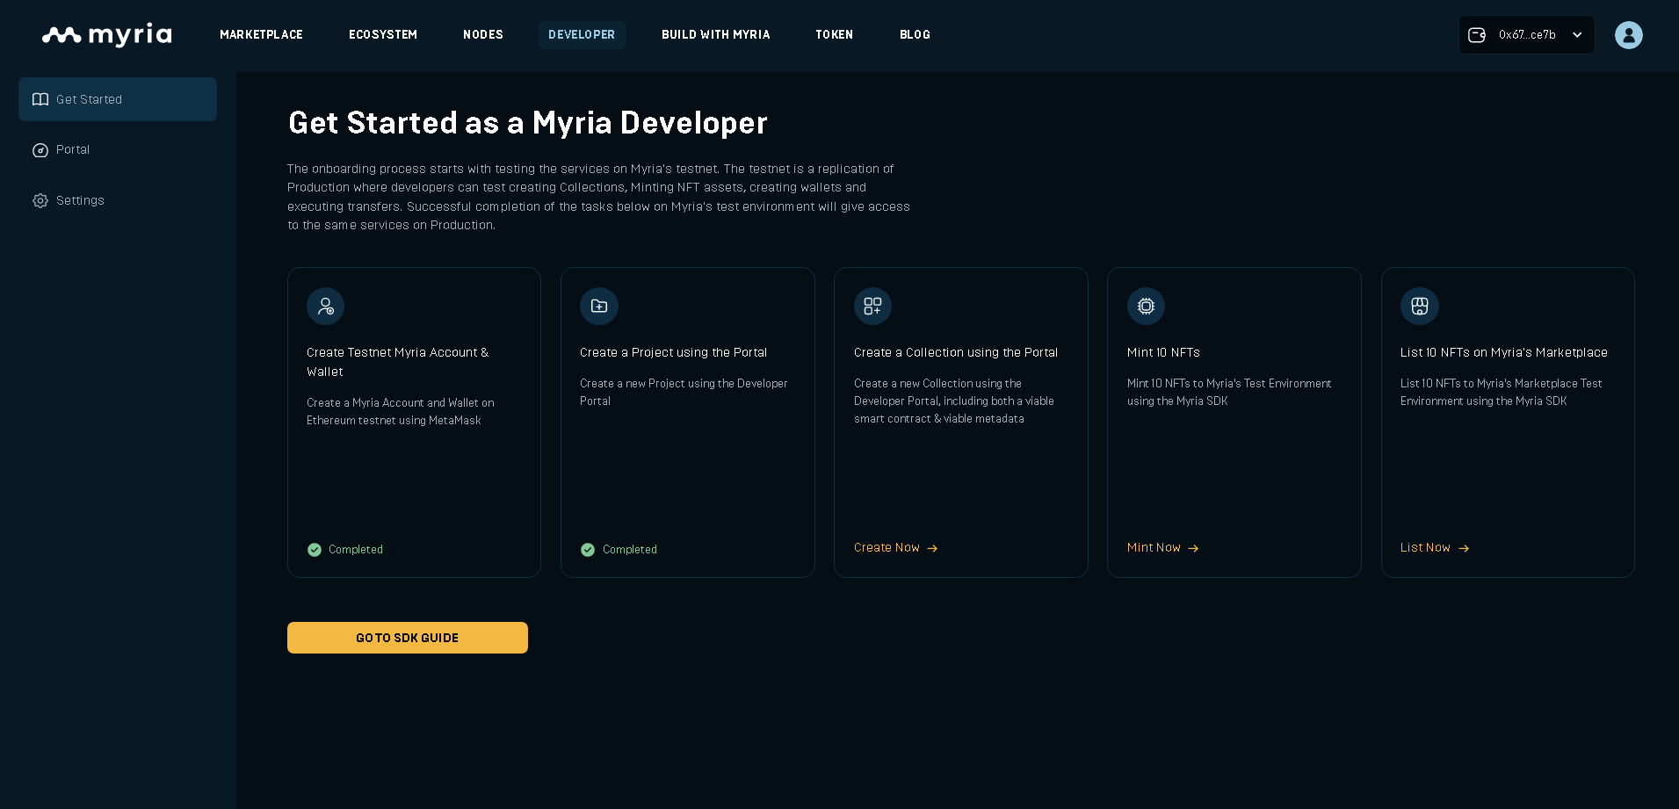Viewport: 1679px width, 809px height.
Task: Click Create a Collection using the Portal title
Action: click(x=956, y=352)
